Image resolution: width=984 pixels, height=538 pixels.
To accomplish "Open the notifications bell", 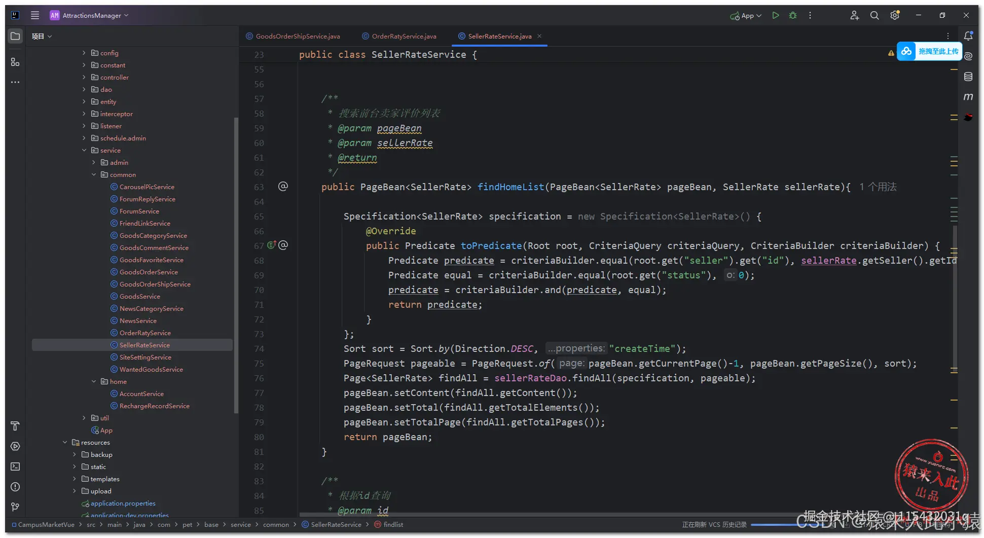I will (x=968, y=36).
